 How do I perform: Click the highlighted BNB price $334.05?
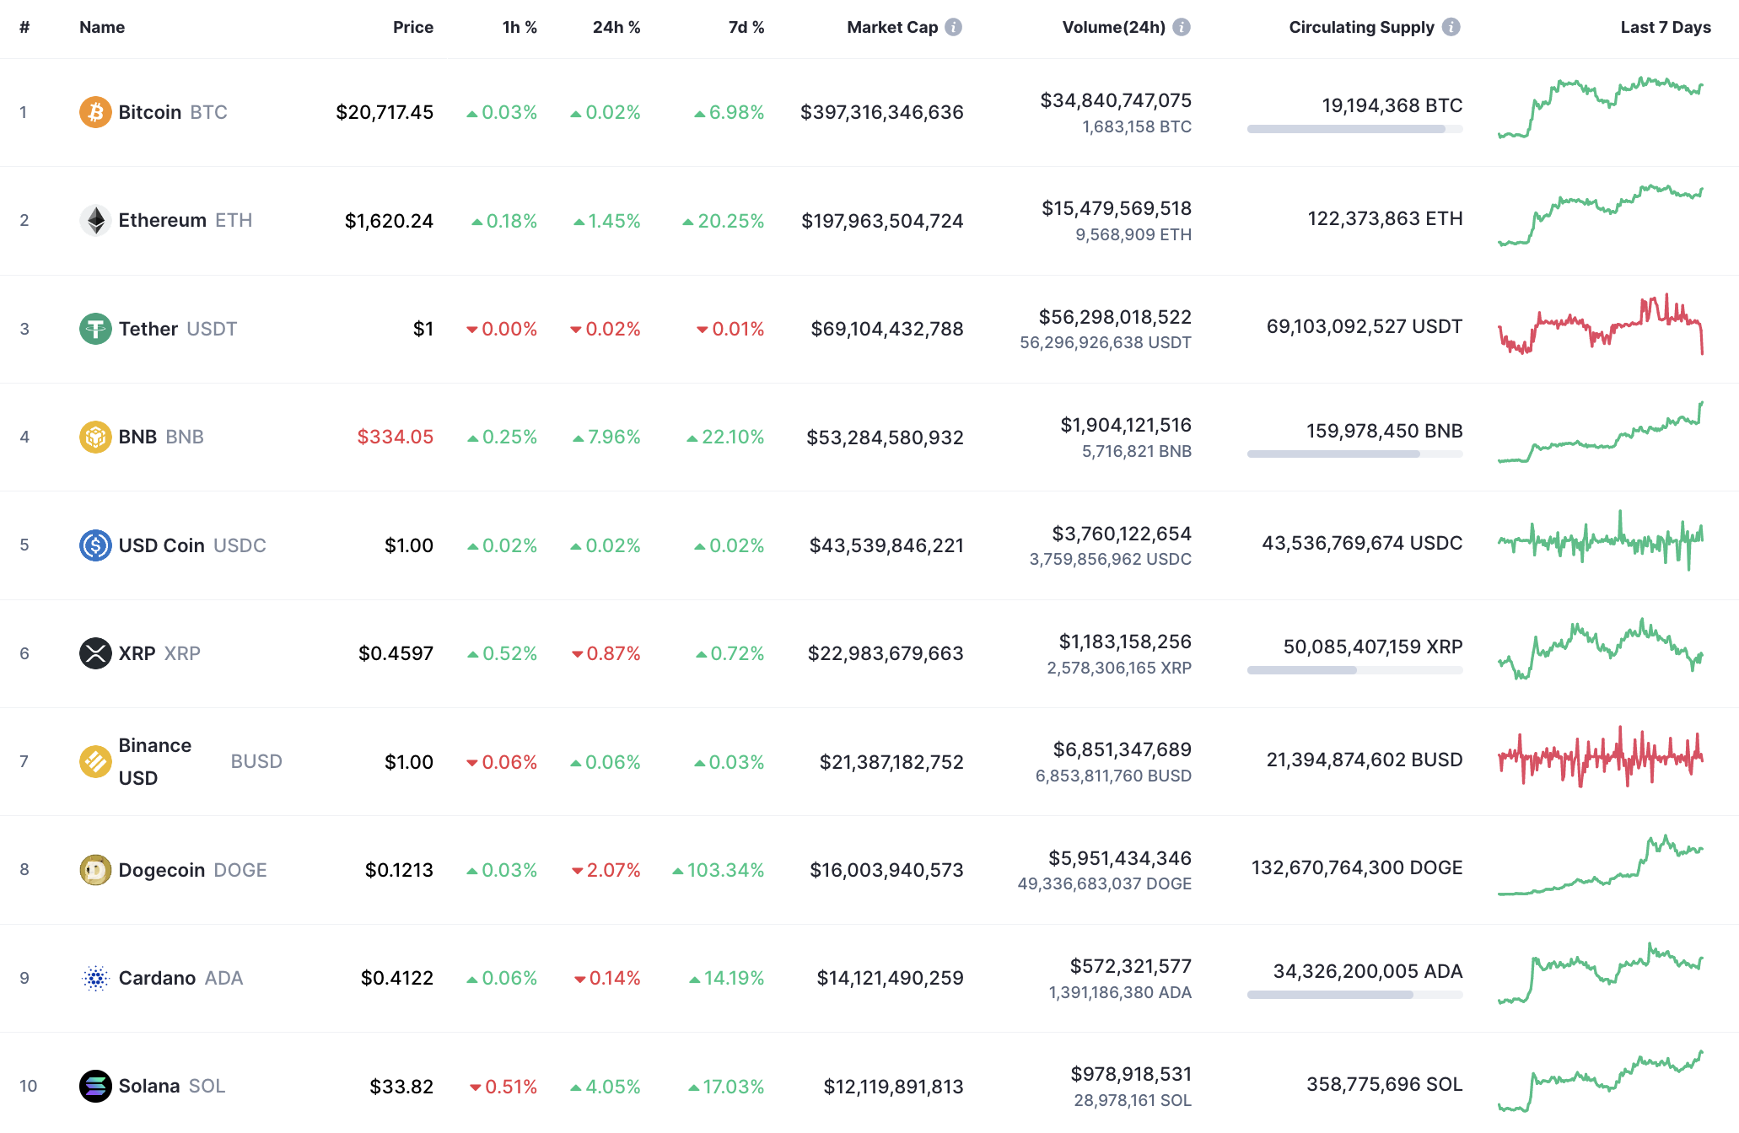click(395, 437)
